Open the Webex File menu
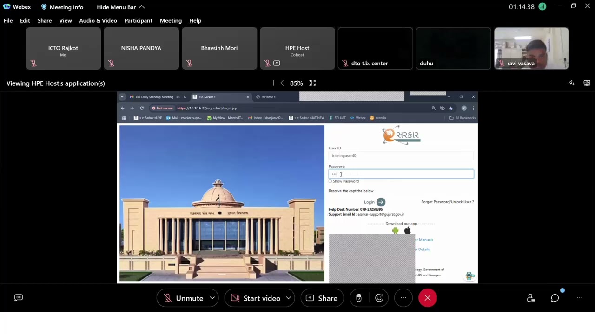595x334 pixels. pos(8,20)
